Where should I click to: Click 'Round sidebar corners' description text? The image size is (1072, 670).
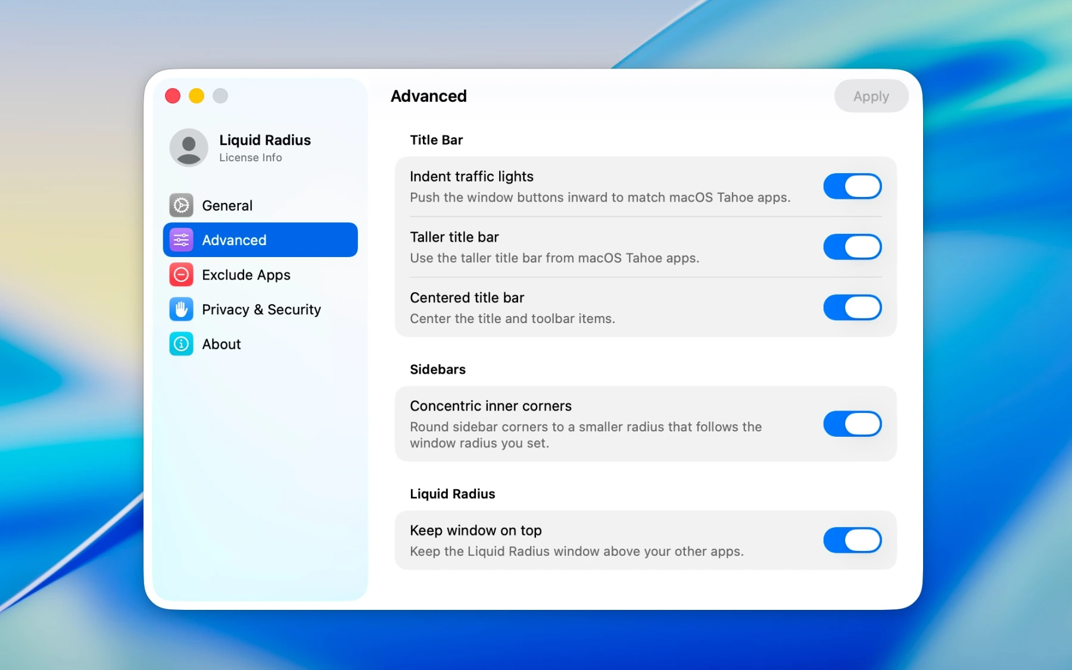click(586, 435)
